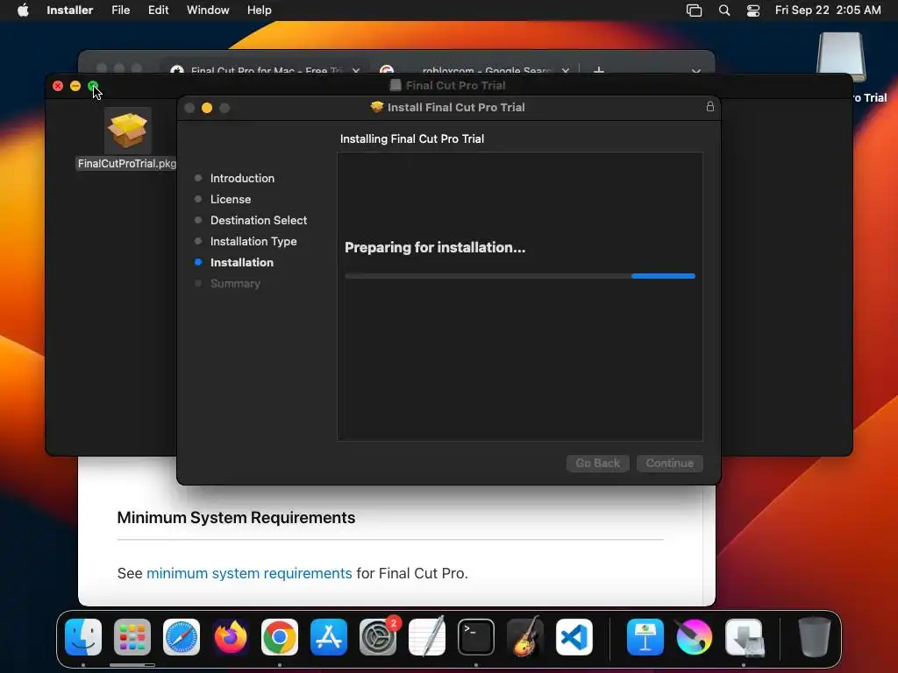Launch Firefox from the Dock
The image size is (898, 673).
[x=231, y=637]
